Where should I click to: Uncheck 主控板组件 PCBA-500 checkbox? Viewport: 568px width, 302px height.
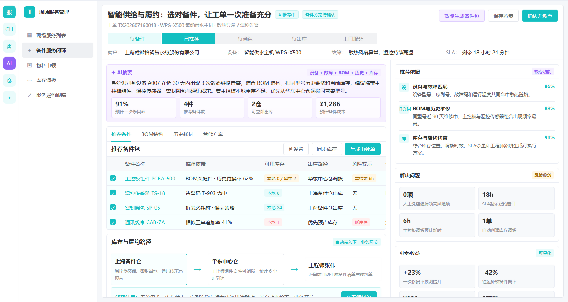click(113, 178)
